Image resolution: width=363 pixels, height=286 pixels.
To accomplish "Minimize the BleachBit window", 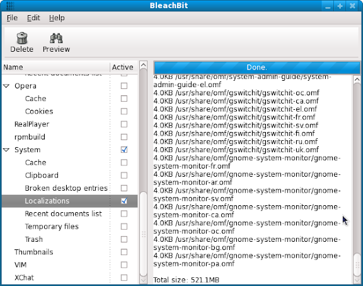I will coord(328,6).
